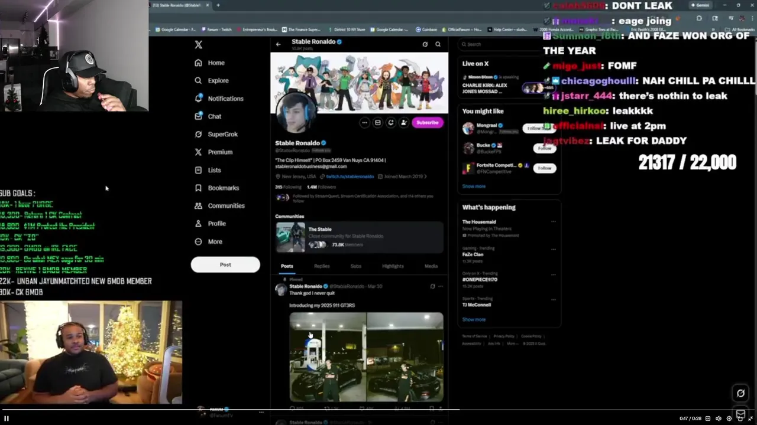
Task: Click the white Post button
Action: click(225, 264)
